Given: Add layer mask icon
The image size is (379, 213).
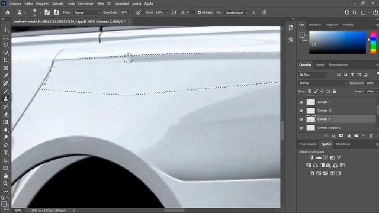Looking at the screenshot, I should click(341, 136).
